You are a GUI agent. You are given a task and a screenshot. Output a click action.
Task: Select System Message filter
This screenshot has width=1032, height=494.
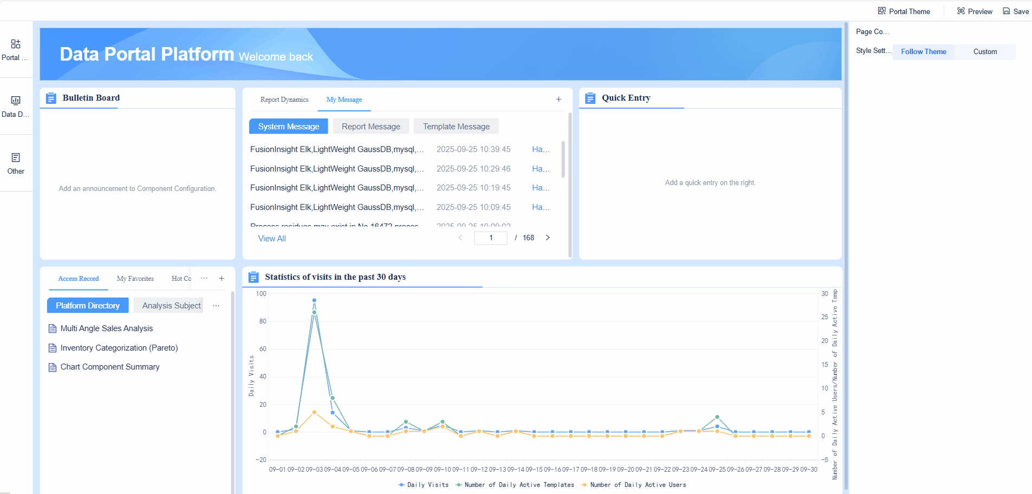tap(289, 127)
